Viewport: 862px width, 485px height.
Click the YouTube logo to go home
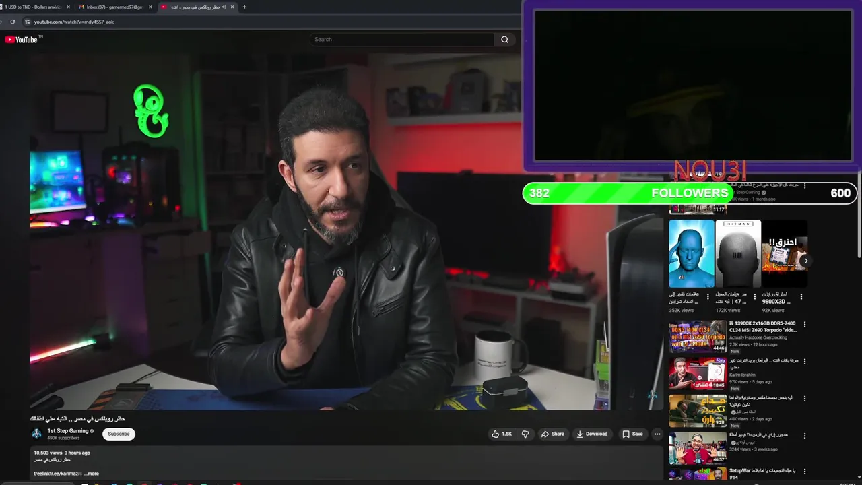[21, 40]
